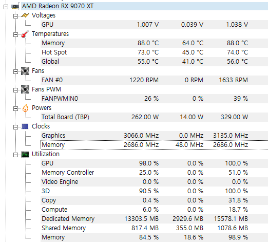268x242 pixels.
Task: Select the Total Board (TBP) row
Action: (x=154, y=117)
